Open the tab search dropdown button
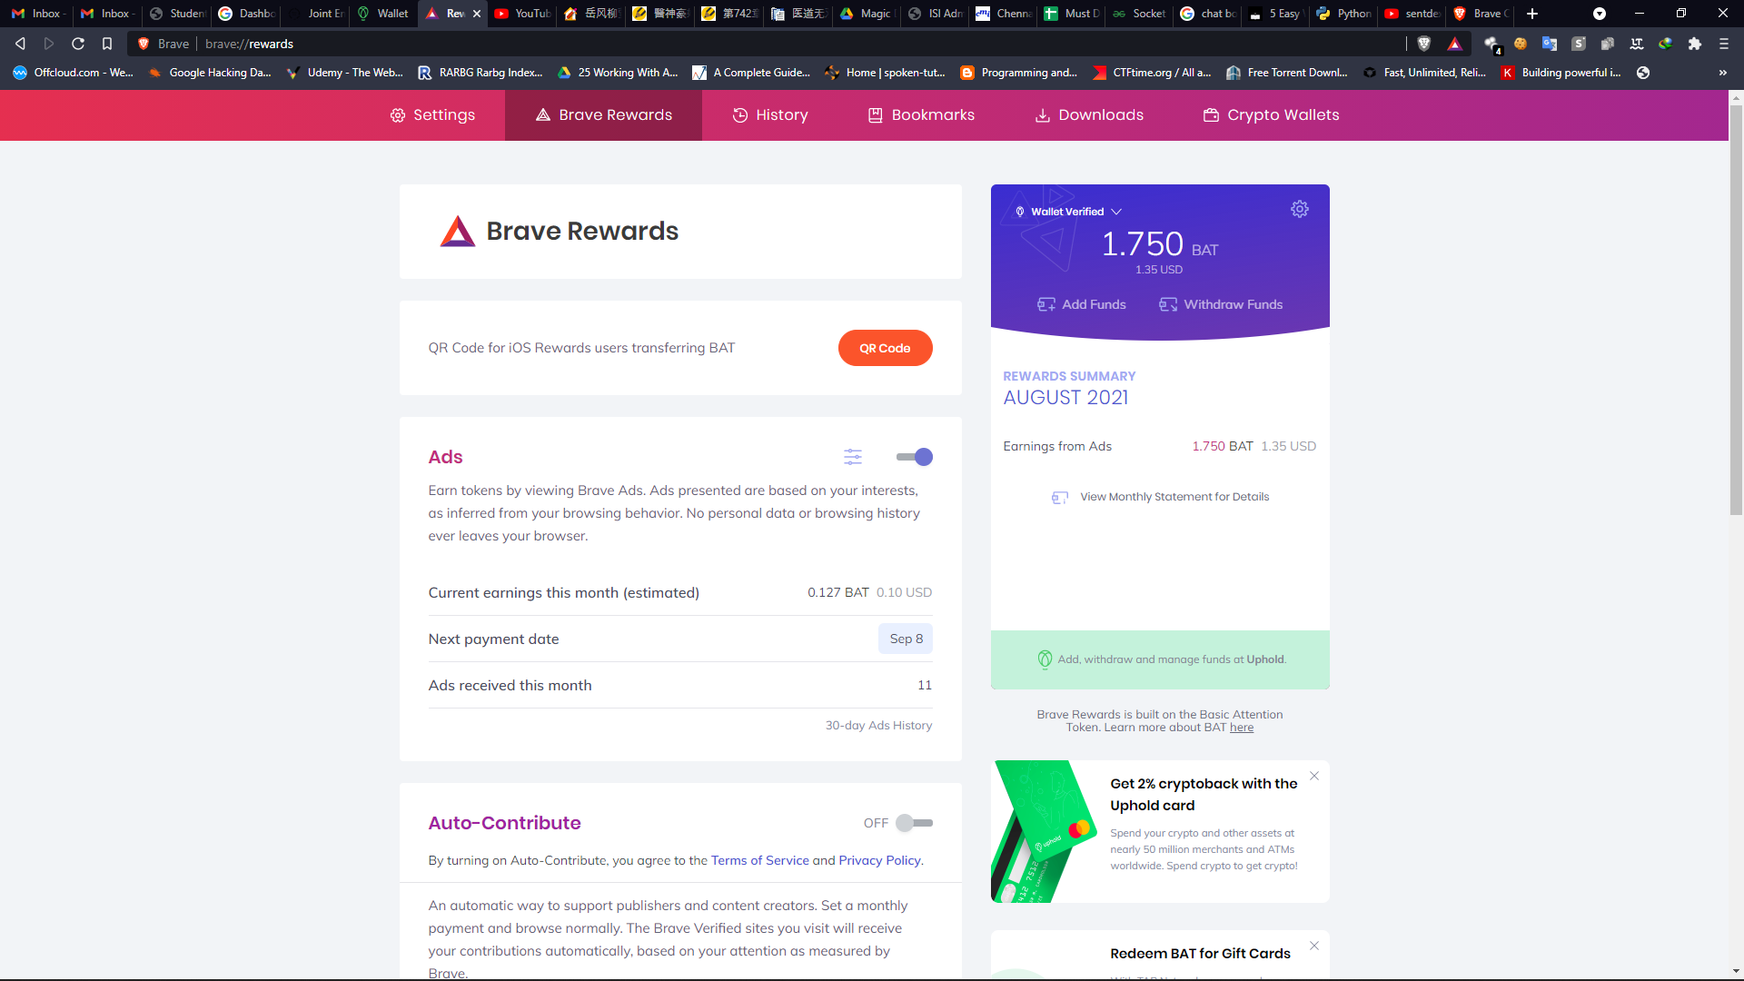The width and height of the screenshot is (1744, 981). (x=1599, y=14)
